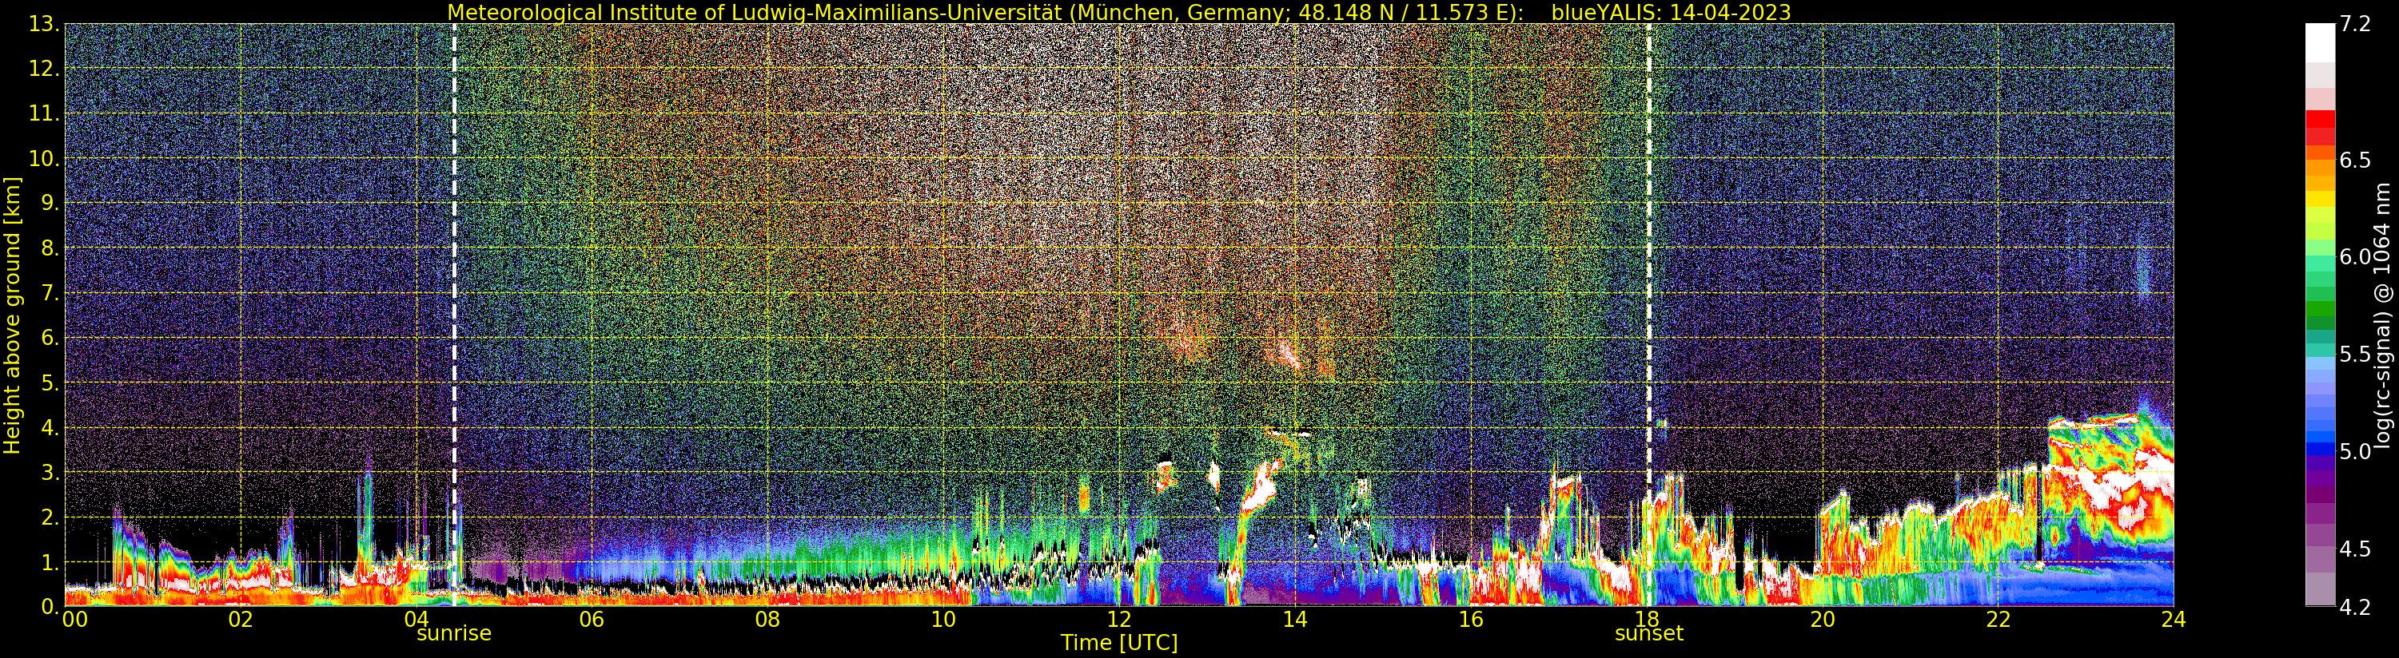
Task: Click the 13. tick on the height axis
Action: point(44,24)
